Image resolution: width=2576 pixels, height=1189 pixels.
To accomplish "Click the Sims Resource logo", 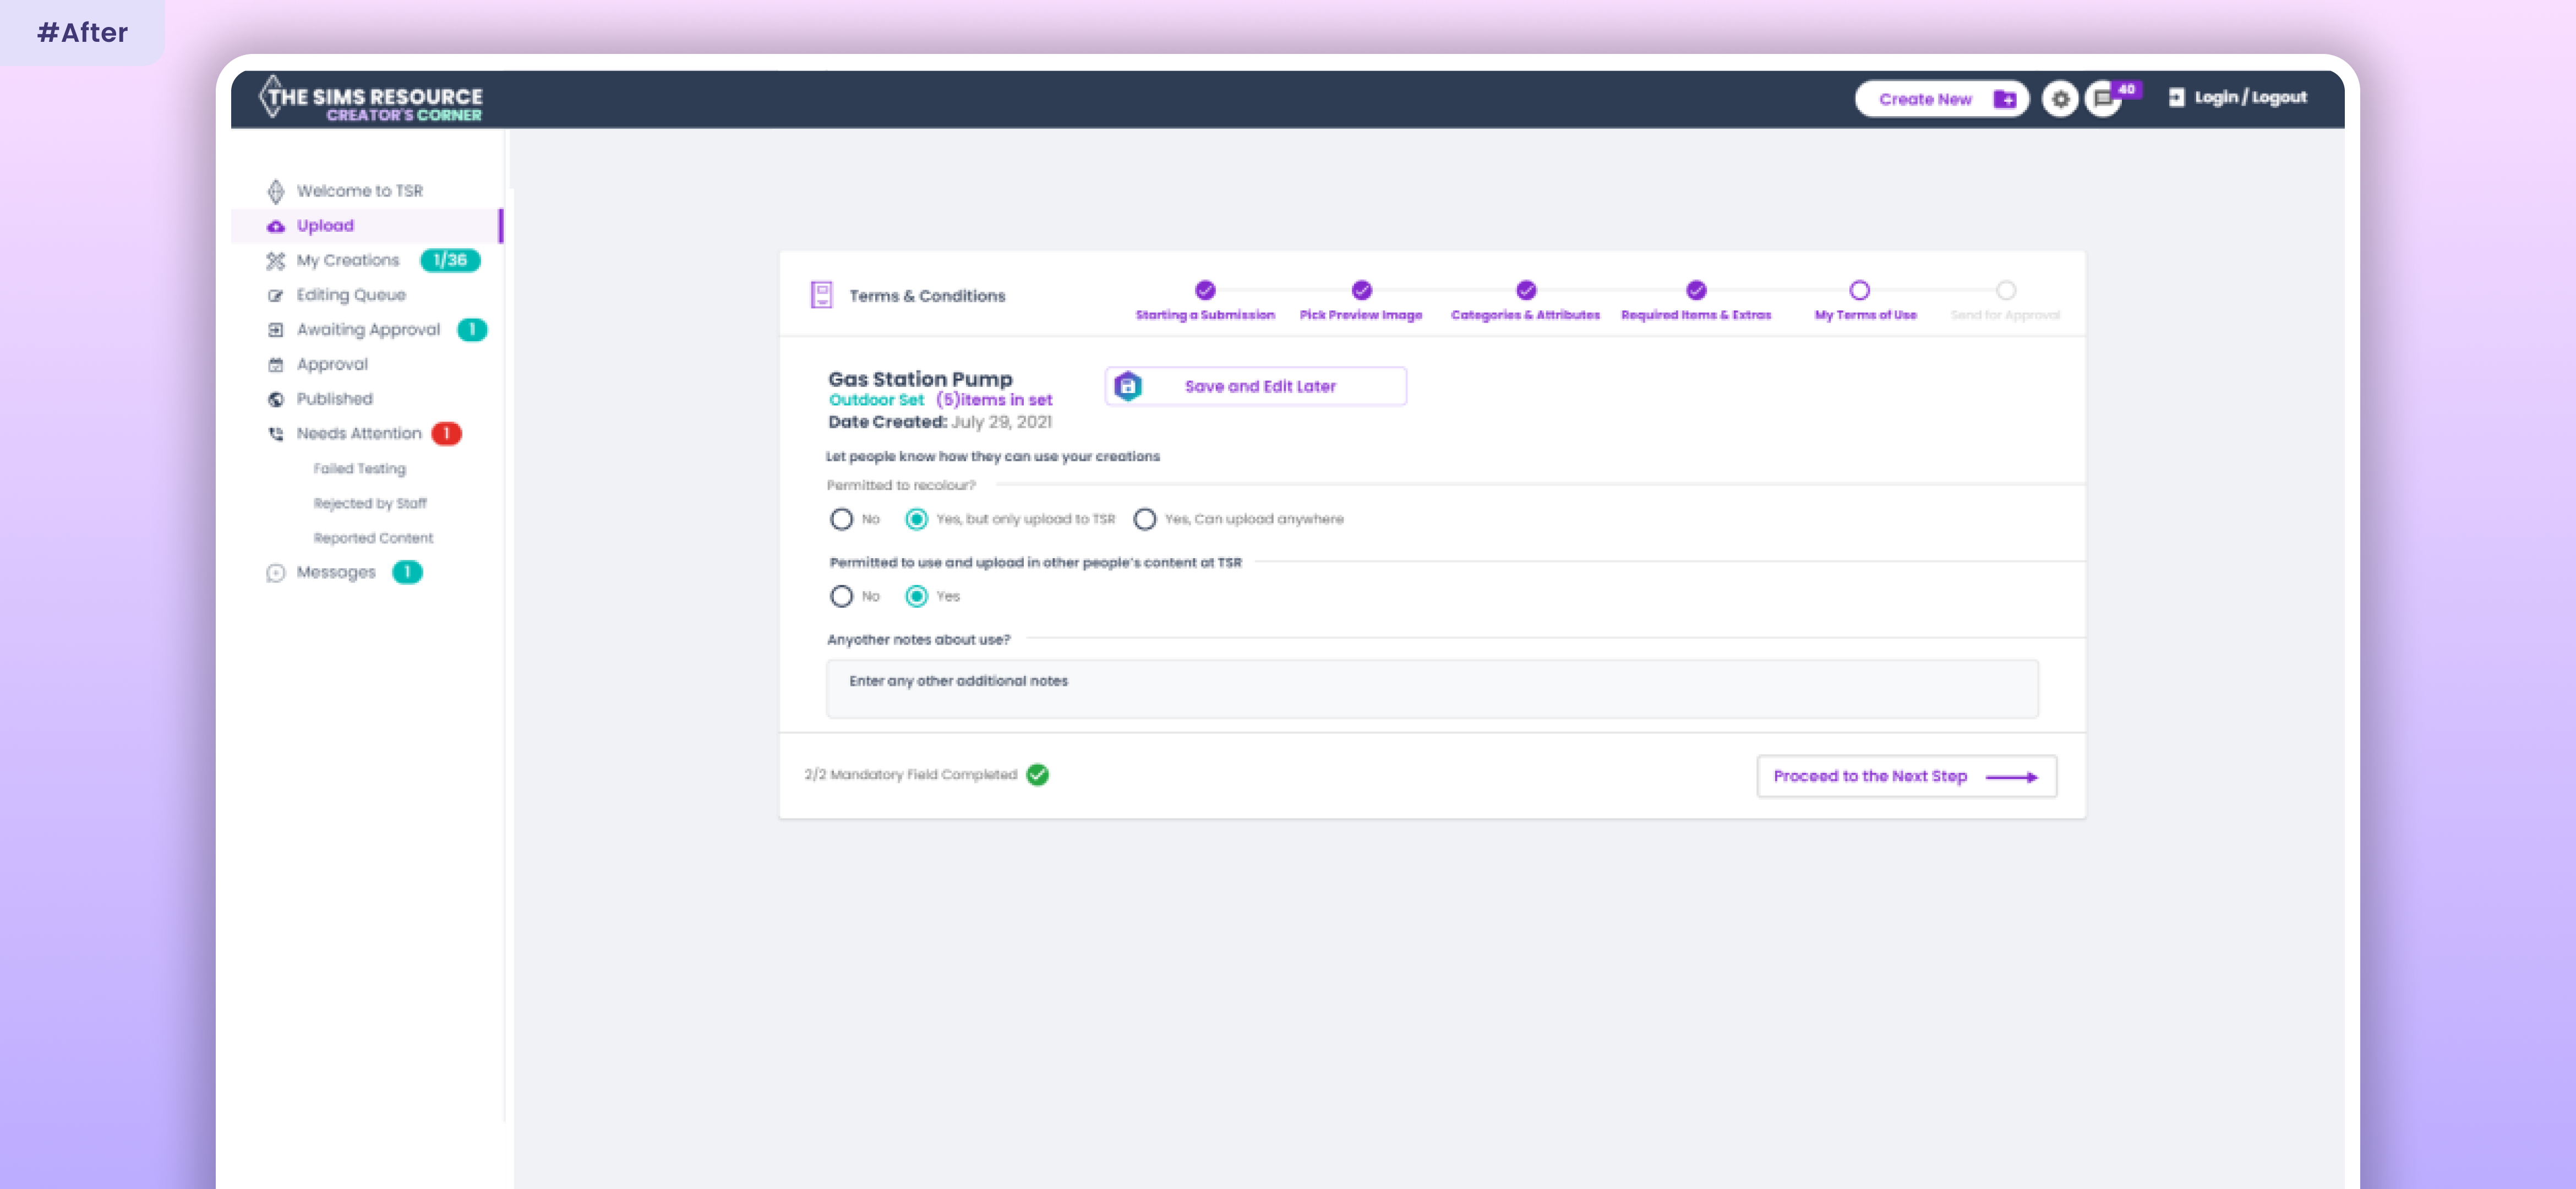I will pos(371,99).
